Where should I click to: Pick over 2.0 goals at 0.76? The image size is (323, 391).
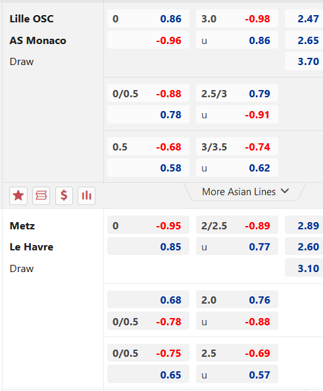tap(237, 300)
